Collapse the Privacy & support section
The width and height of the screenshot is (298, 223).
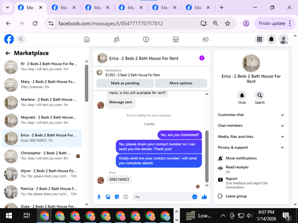(x=251, y=147)
